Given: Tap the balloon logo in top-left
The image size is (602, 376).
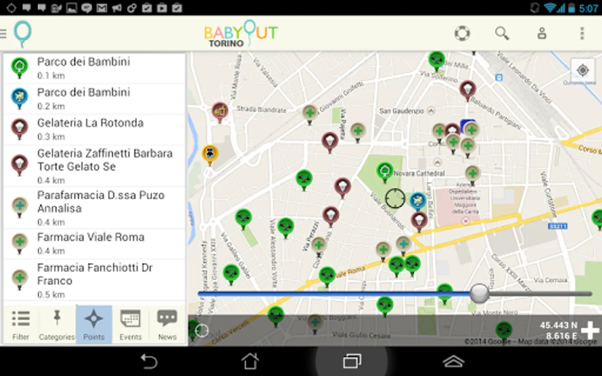Looking at the screenshot, I should (23, 33).
